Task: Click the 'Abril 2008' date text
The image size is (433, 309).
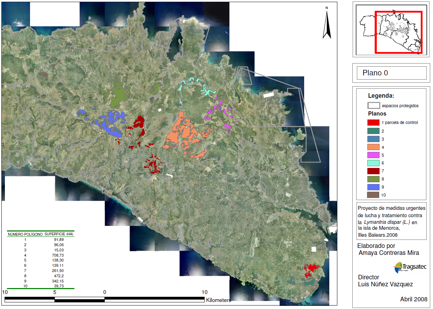Action: coord(413,299)
